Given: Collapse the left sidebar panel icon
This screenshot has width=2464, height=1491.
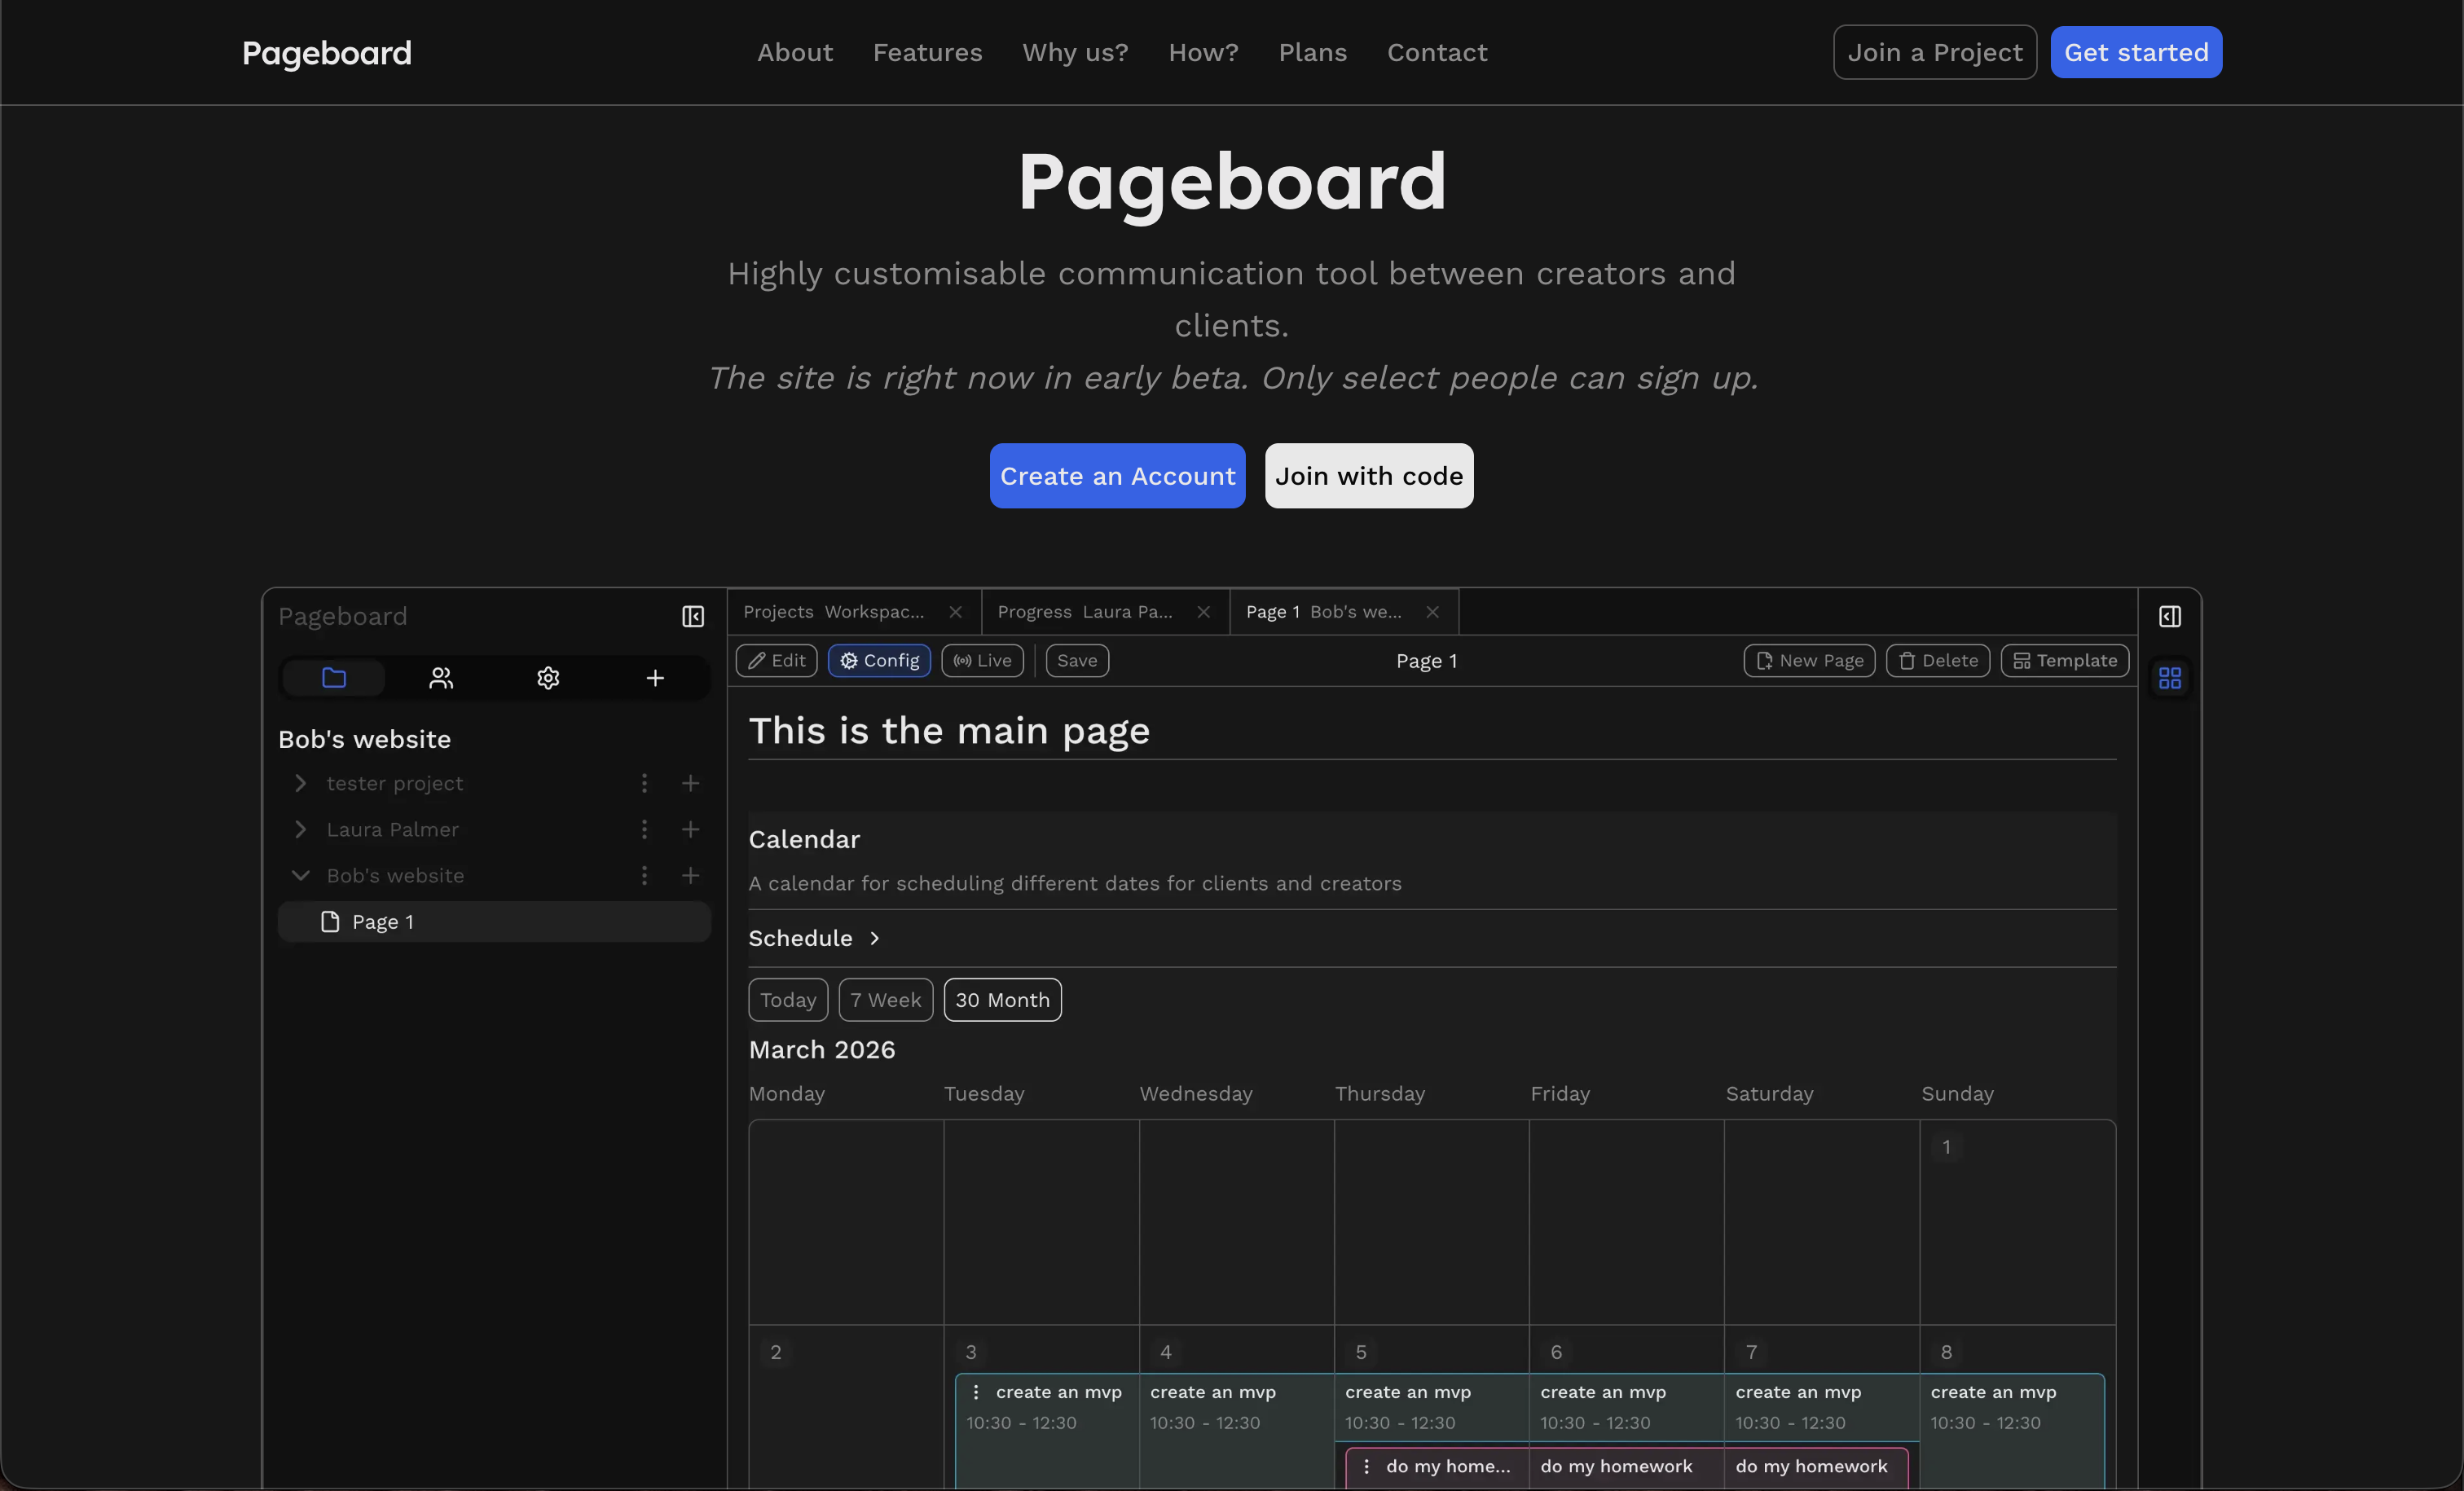Looking at the screenshot, I should [693, 616].
